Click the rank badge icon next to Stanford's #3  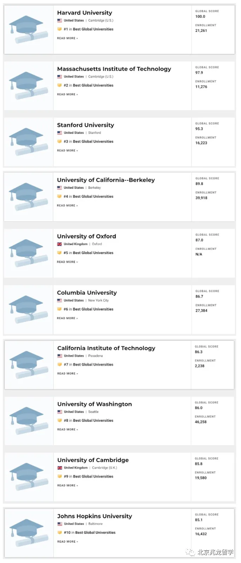[60, 141]
